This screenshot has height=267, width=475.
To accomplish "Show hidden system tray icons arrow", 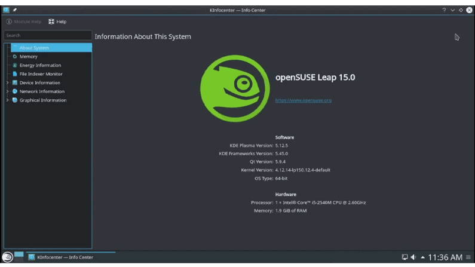I will (x=422, y=257).
